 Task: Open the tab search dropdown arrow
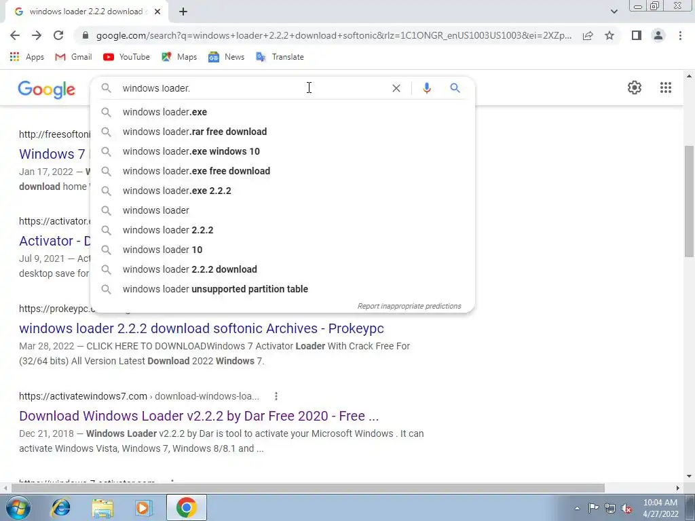tap(614, 12)
